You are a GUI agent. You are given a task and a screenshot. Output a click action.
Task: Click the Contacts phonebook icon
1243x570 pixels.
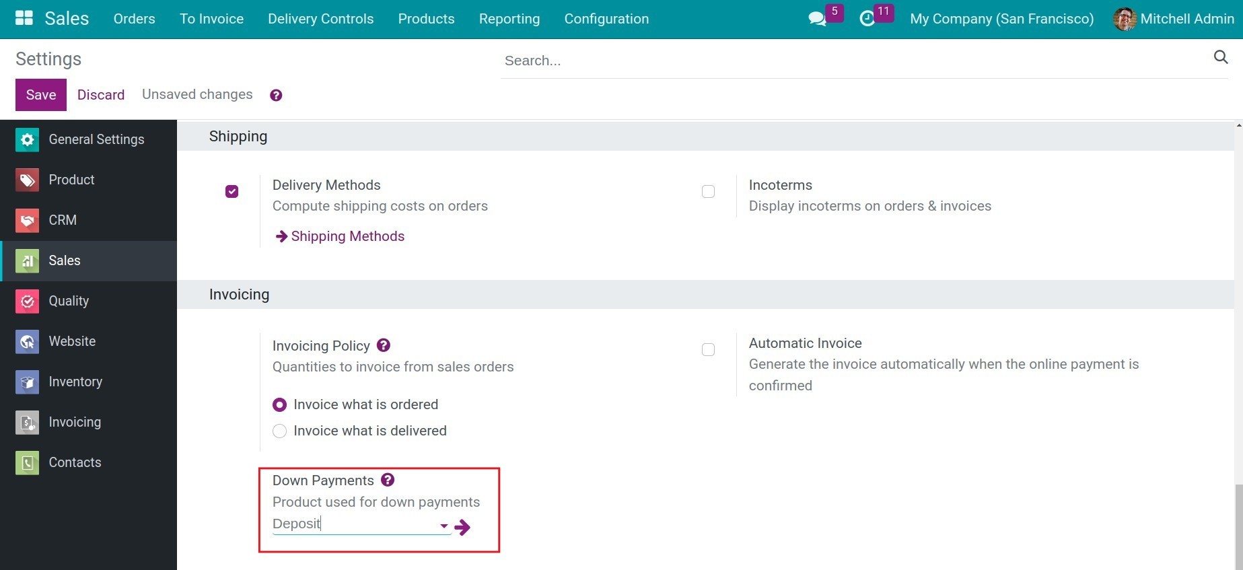27,462
